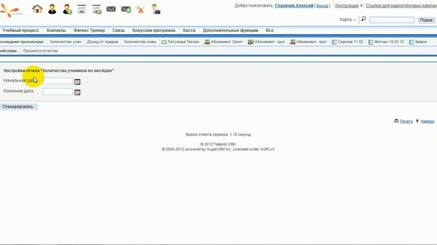Click the compose new mail icon
437x245 pixels.
126,10
